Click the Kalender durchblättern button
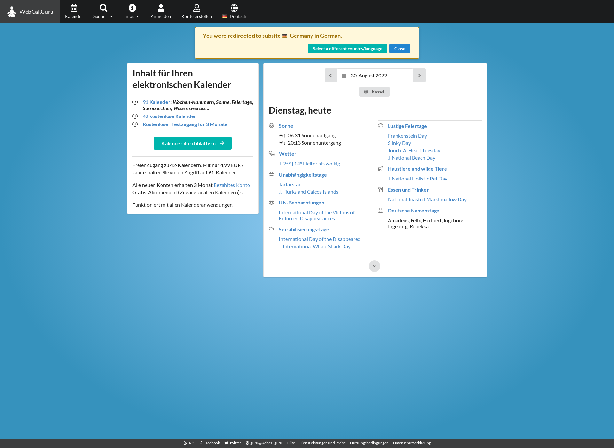The image size is (614, 448). coord(193,143)
